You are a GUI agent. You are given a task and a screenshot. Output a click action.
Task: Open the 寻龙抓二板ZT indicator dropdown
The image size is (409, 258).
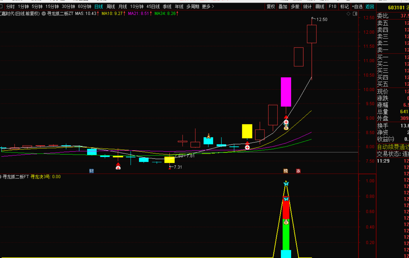coord(44,14)
